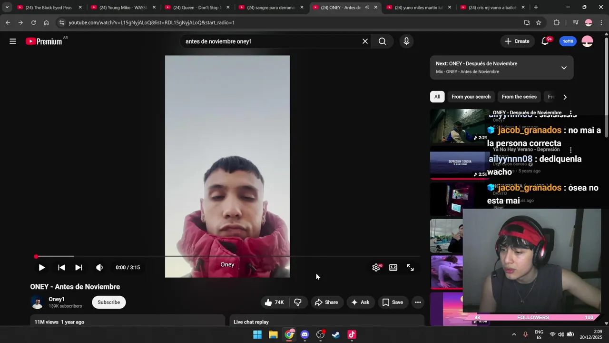Go back in browser
The image size is (609, 343).
pyautogui.click(x=8, y=22)
